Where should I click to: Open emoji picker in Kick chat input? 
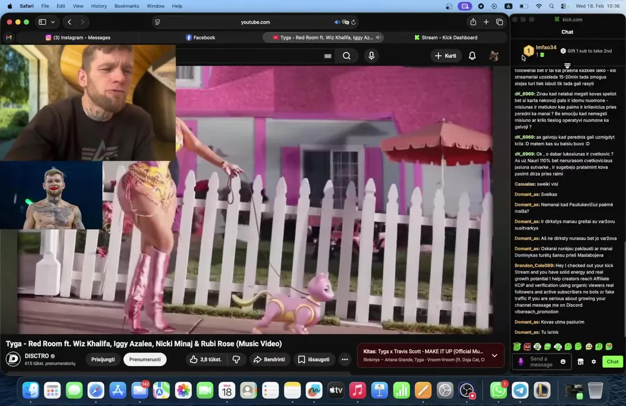coord(563,361)
